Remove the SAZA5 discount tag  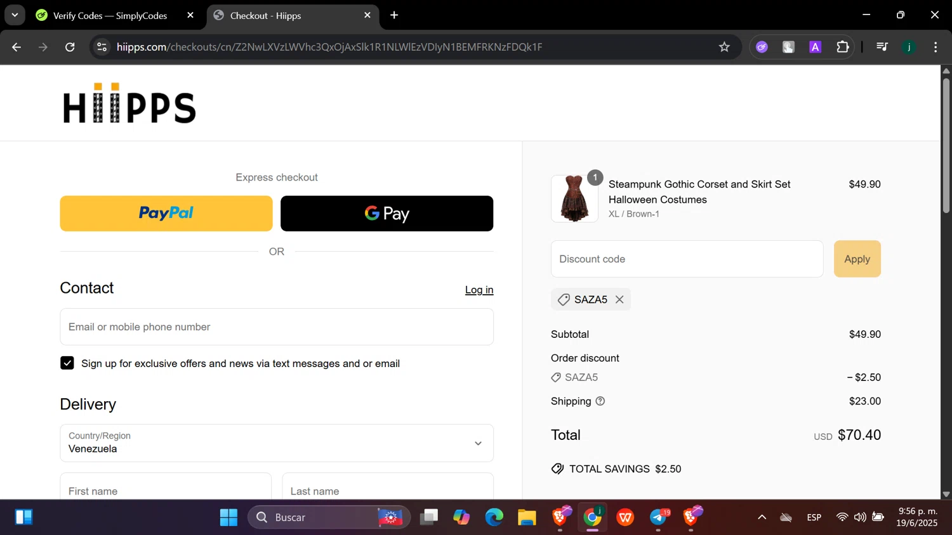pyautogui.click(x=619, y=299)
